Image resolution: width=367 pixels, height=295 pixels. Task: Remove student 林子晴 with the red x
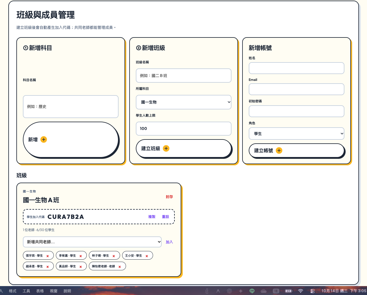point(114,256)
